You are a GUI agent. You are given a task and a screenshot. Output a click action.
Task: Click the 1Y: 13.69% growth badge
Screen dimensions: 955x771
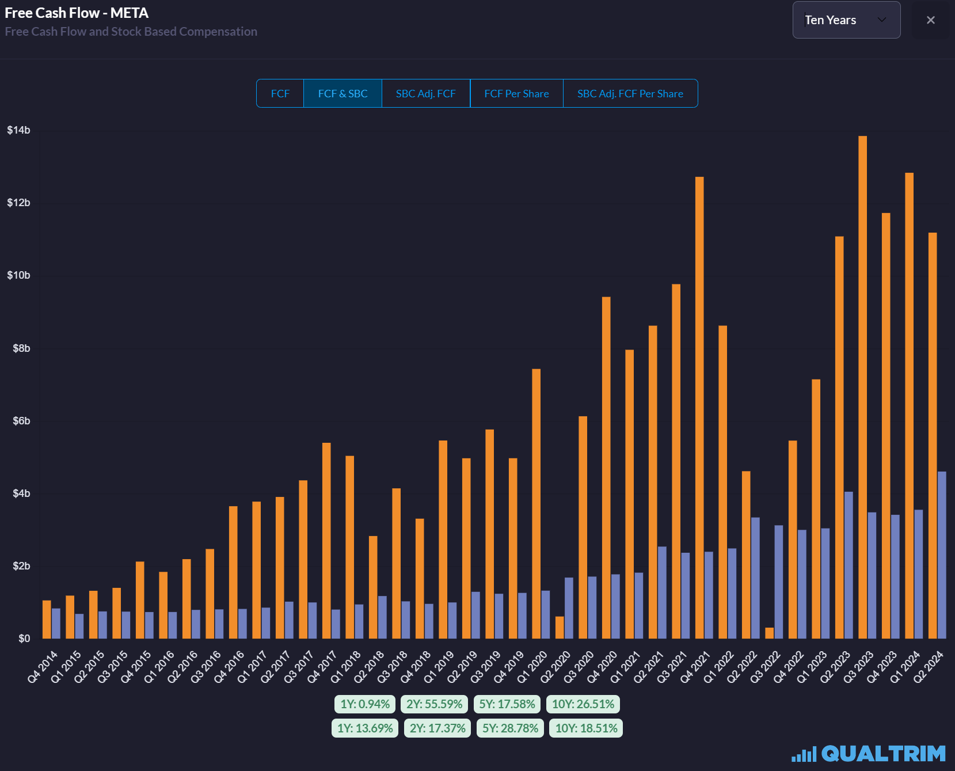365,728
